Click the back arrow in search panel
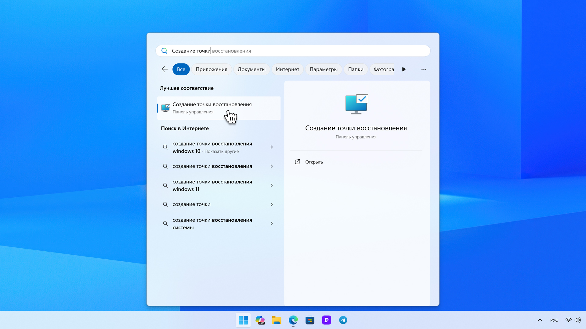Viewport: 586px width, 329px height. [165, 69]
